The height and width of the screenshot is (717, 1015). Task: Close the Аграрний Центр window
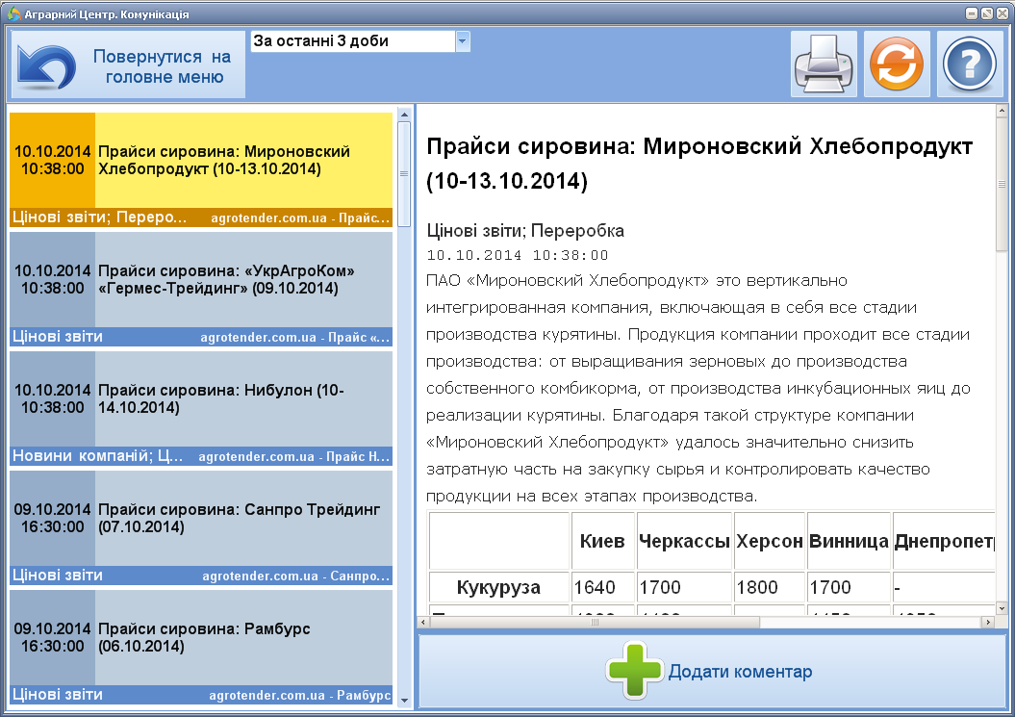tap(1002, 13)
